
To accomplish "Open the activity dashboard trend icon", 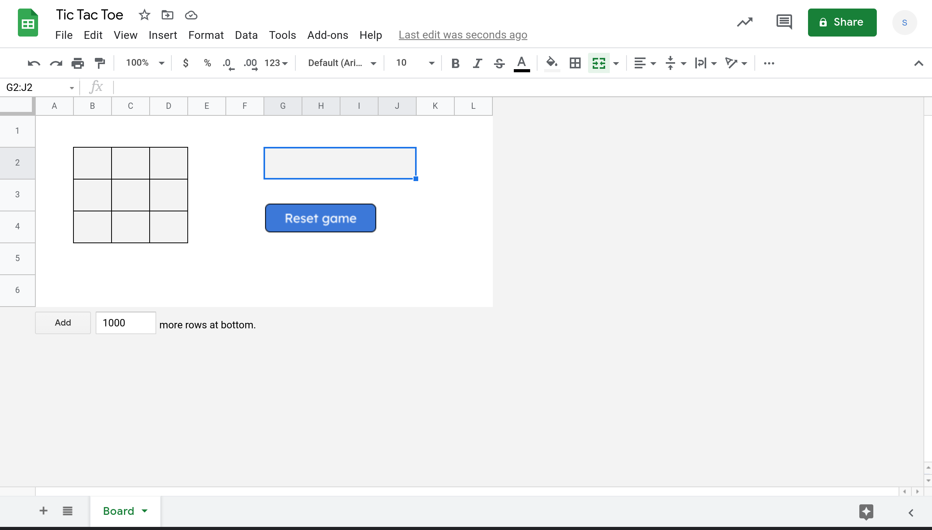I will click(x=745, y=22).
